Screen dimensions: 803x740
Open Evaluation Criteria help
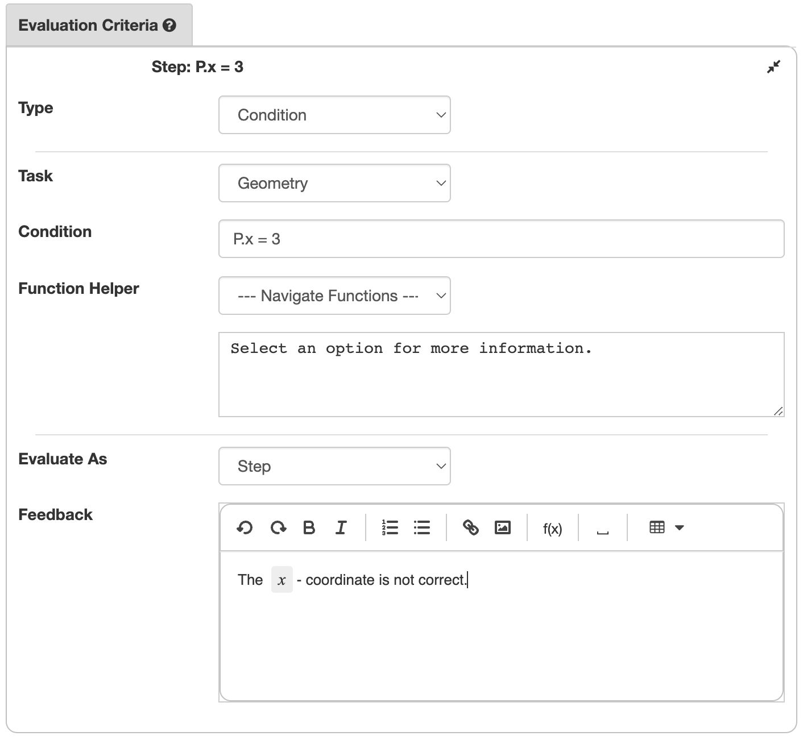169,25
